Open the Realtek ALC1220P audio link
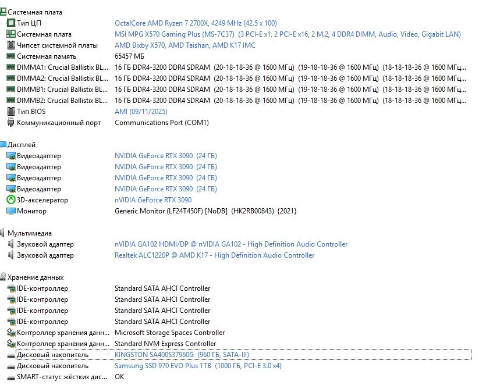Viewport: 486px width, 385px height. click(215, 255)
